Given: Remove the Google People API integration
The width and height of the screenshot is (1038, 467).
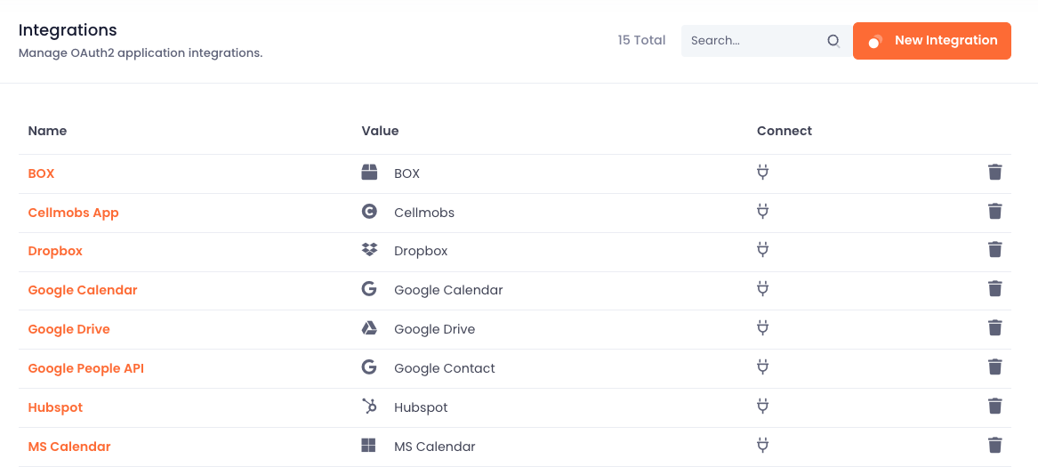Looking at the screenshot, I should (x=994, y=367).
